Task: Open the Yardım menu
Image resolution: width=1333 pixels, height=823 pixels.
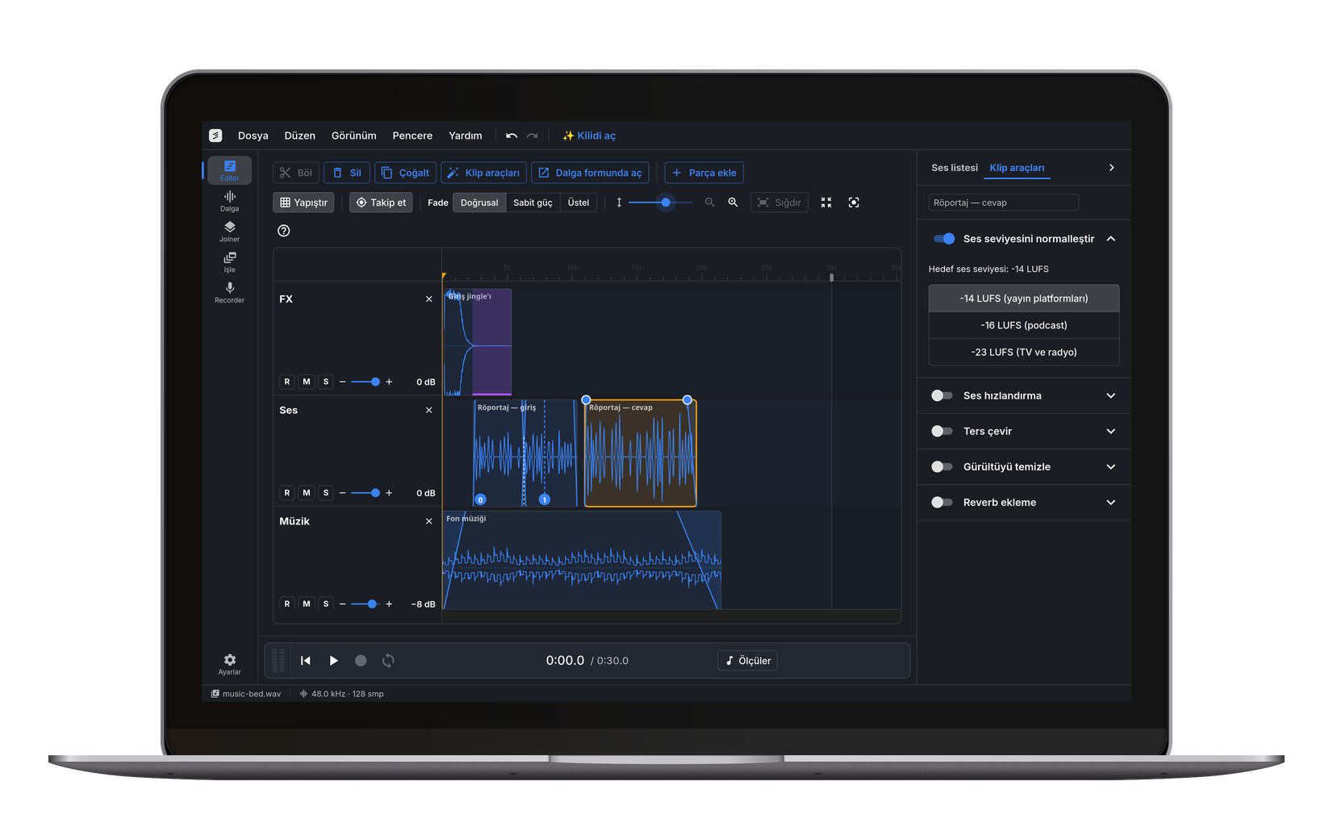Action: [x=466, y=136]
